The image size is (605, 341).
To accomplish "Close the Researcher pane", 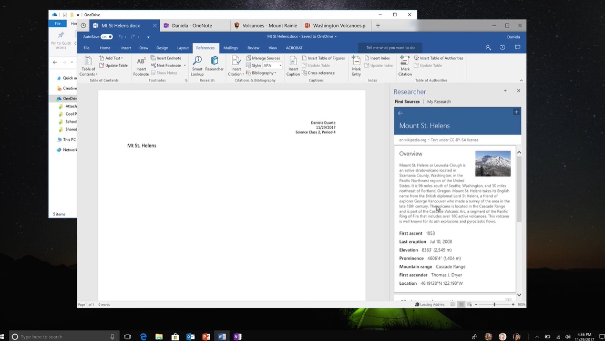I will [519, 91].
